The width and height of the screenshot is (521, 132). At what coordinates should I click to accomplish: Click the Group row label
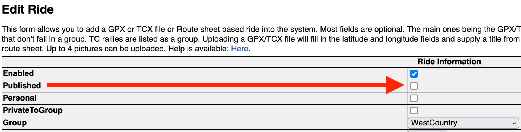pyautogui.click(x=15, y=123)
